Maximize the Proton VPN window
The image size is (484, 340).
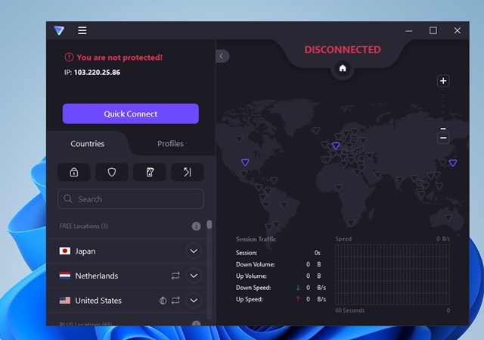pos(433,30)
